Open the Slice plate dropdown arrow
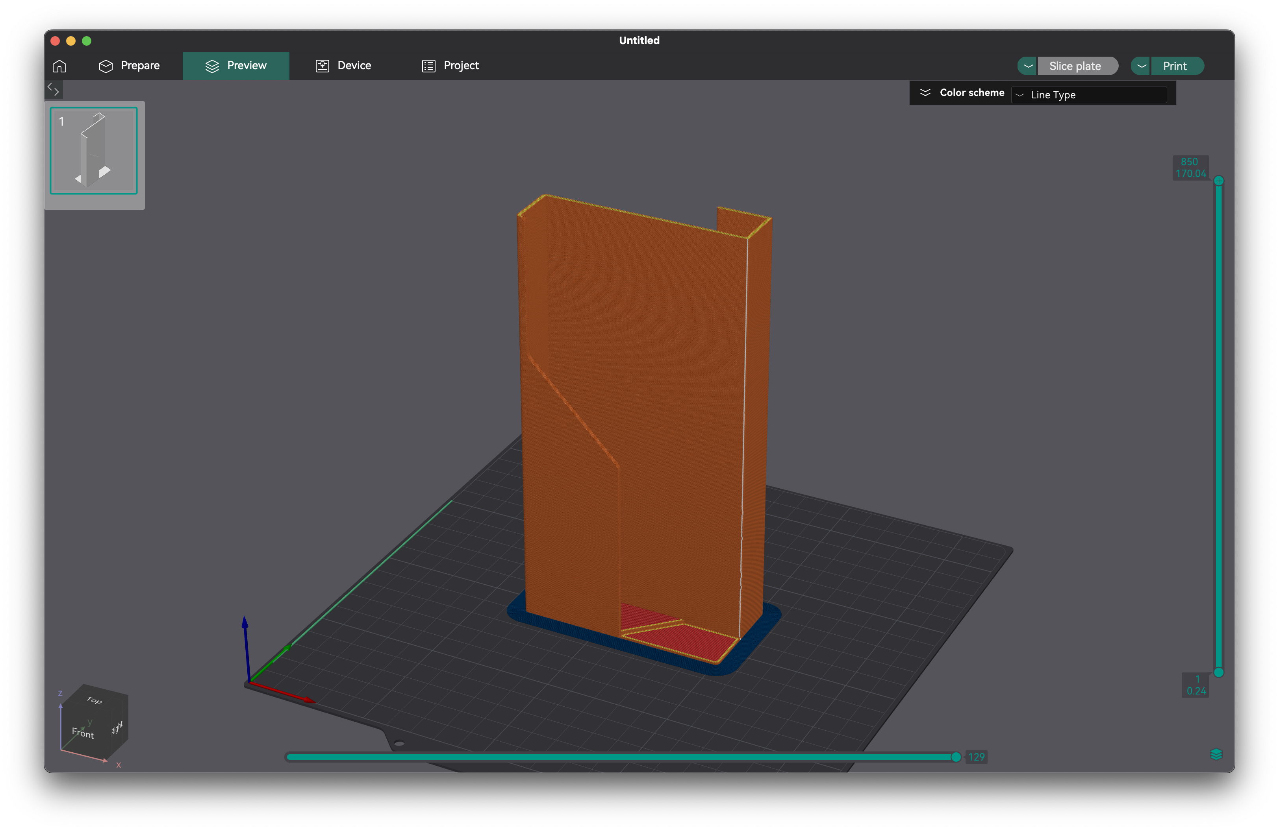The height and width of the screenshot is (831, 1279). click(1027, 66)
